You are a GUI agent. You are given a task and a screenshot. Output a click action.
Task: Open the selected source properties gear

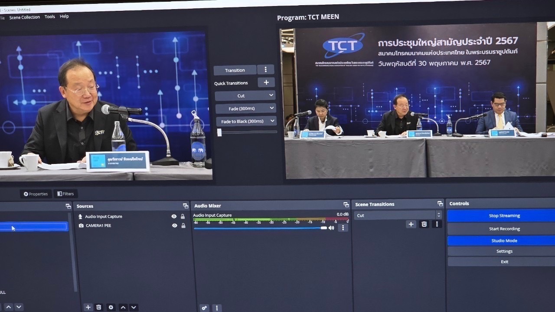(111, 307)
